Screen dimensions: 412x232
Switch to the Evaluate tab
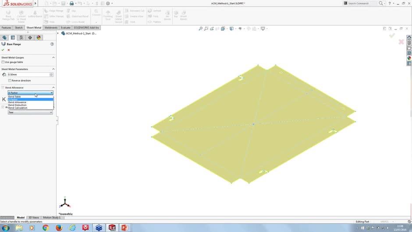[x=65, y=28]
